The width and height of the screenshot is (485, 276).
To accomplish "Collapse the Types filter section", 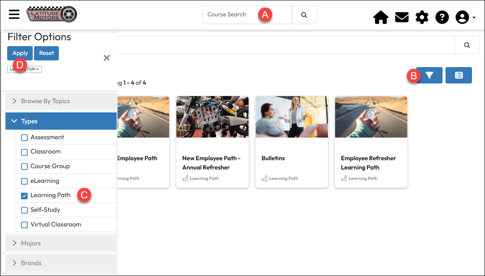I will (x=61, y=121).
